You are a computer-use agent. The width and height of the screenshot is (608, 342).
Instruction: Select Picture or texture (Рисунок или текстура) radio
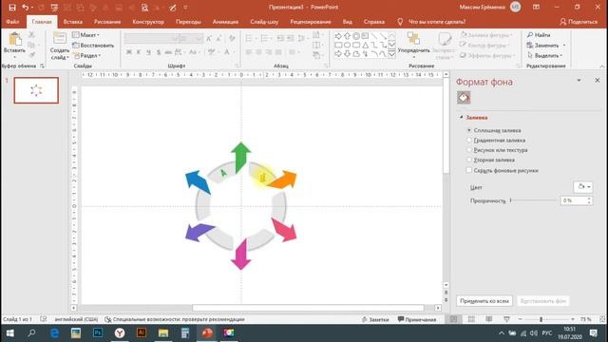(469, 150)
